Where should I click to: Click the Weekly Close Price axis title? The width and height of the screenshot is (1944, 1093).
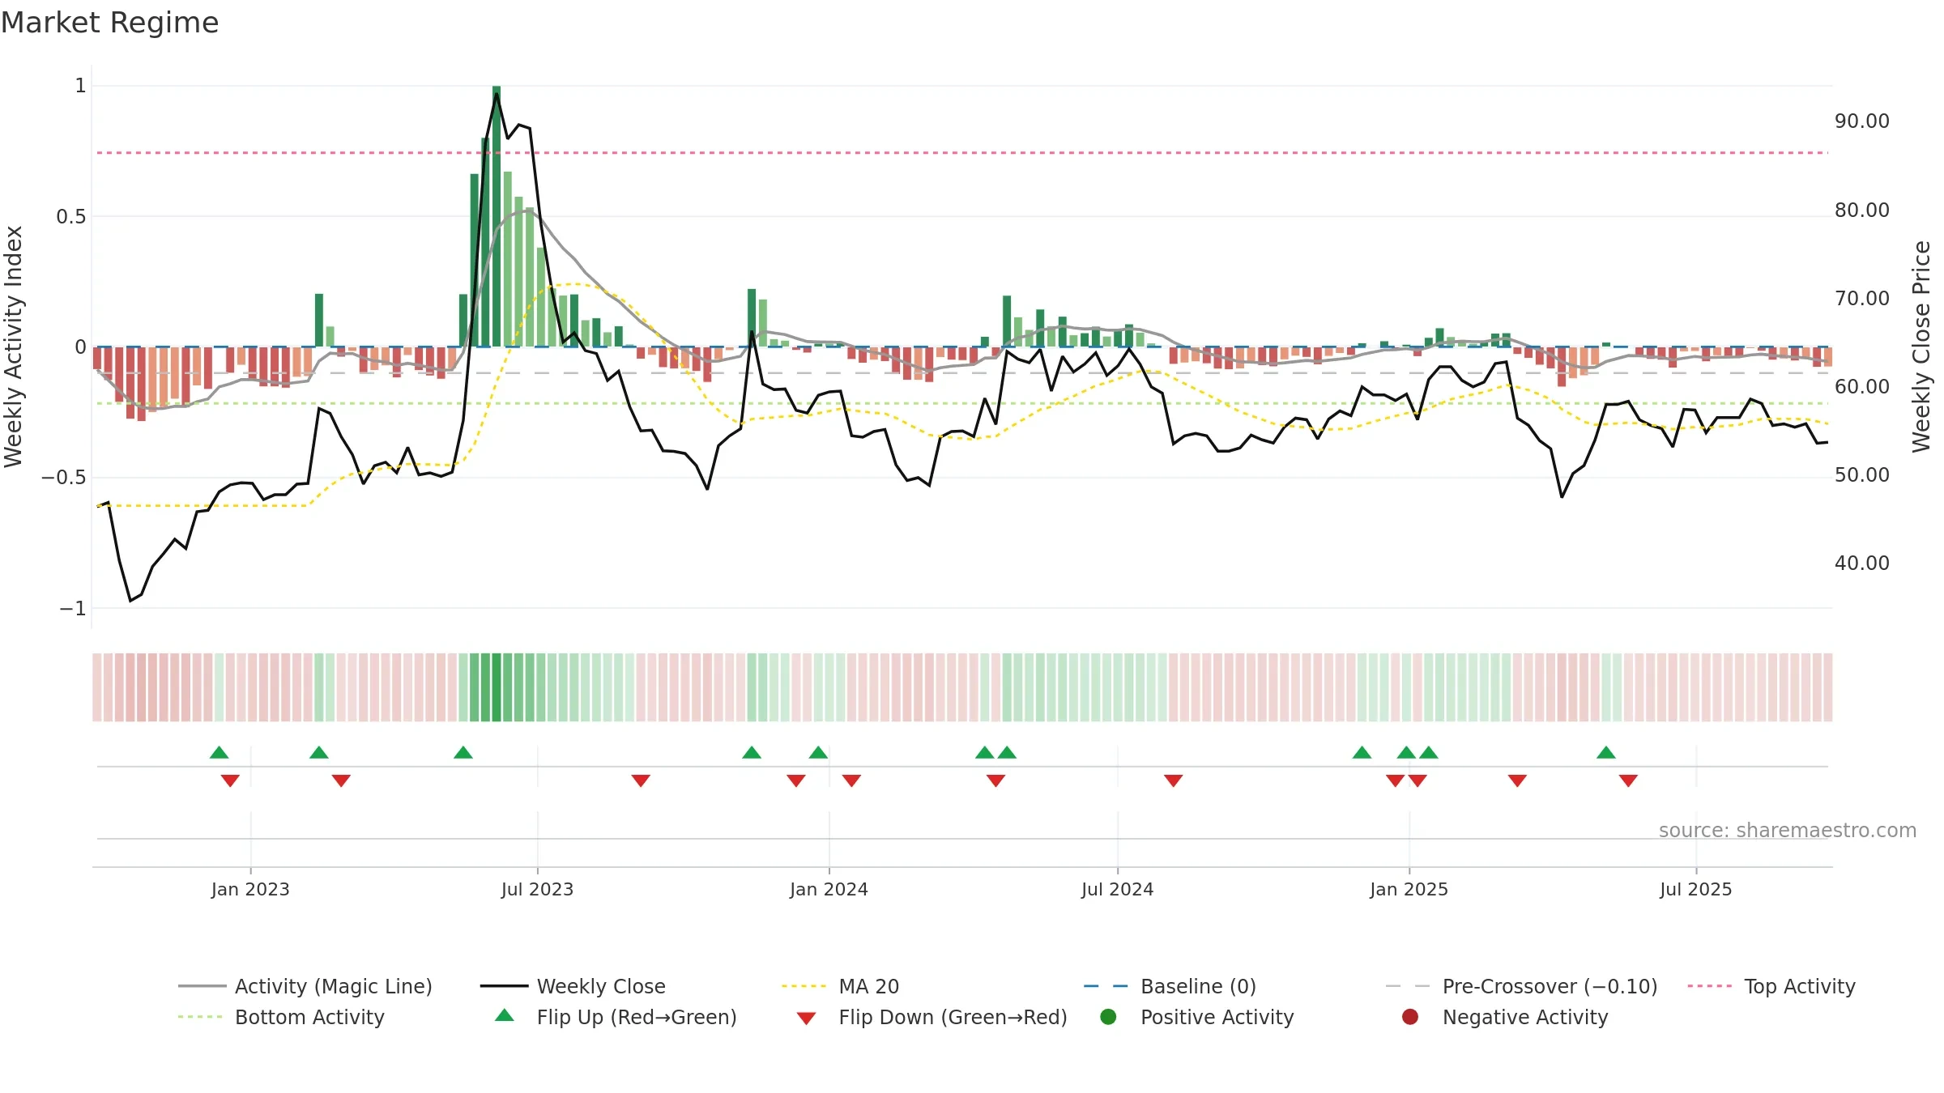1921,347
